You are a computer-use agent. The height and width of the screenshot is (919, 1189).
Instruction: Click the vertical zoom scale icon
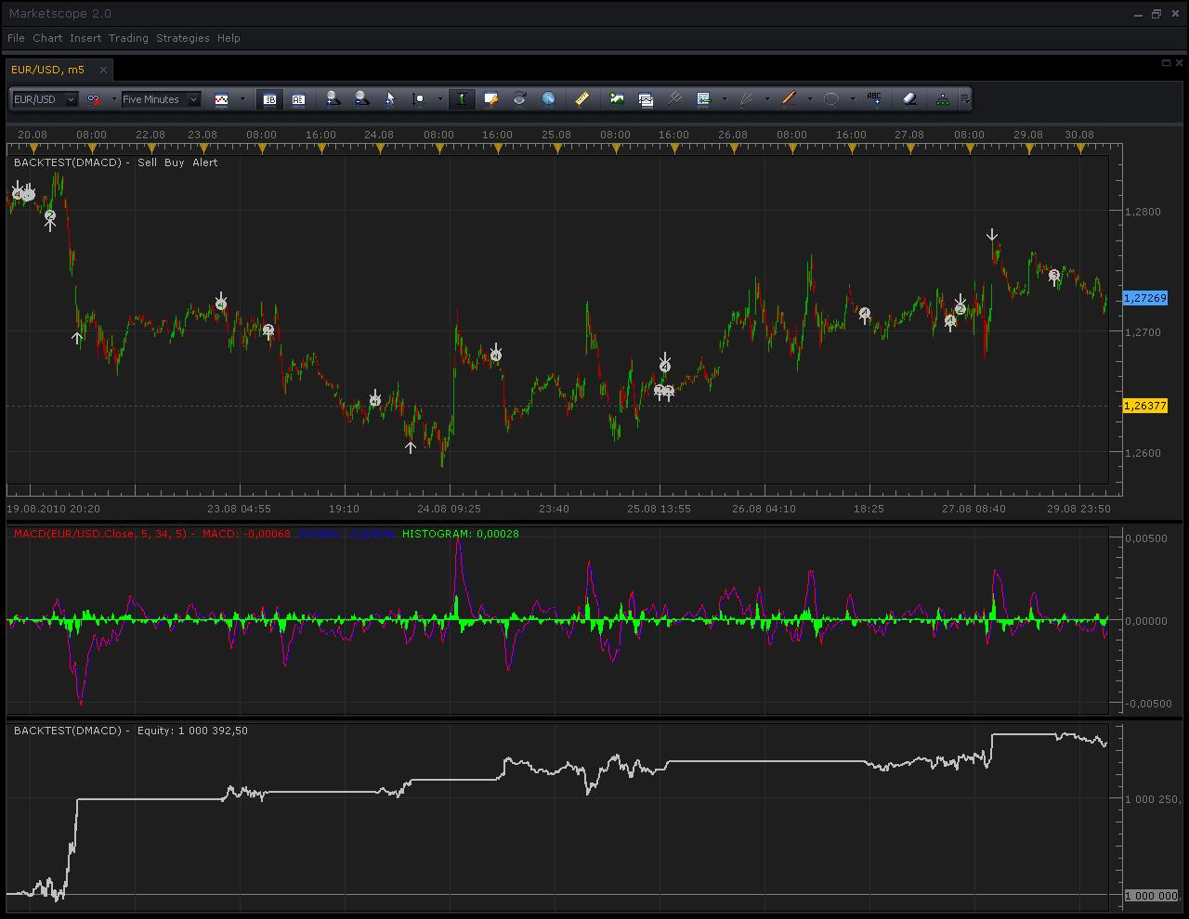(x=419, y=99)
